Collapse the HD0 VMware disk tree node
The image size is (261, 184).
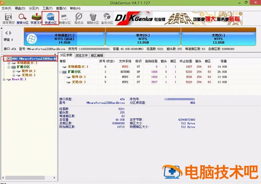(5, 59)
